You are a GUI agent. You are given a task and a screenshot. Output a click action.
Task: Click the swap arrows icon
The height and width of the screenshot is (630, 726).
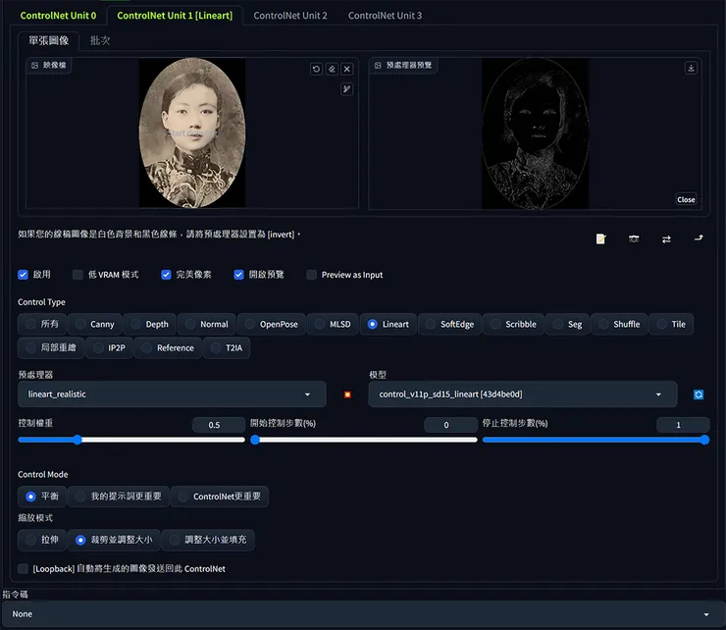point(666,238)
